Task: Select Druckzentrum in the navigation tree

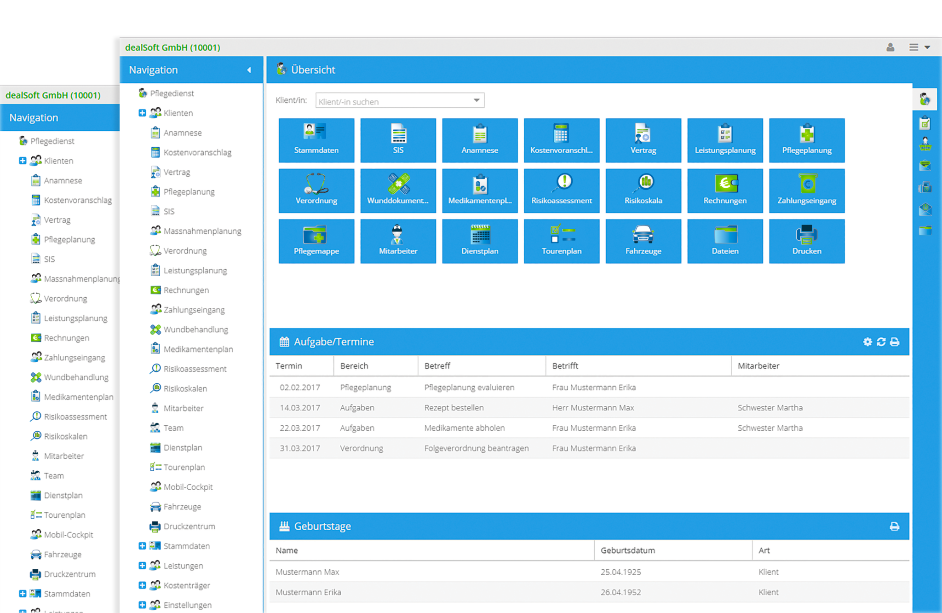Action: [x=189, y=526]
